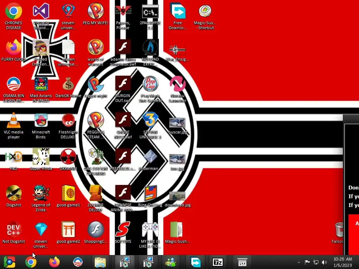Viewport: 359px width, 269px height.
Task: Open MY LIFE IS LIKE A VID... gamepad icon
Action: pyautogui.click(x=150, y=235)
